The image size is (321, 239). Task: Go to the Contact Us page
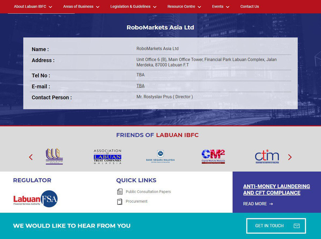(250, 7)
